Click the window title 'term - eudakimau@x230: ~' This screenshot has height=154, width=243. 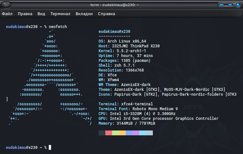pyautogui.click(x=114, y=5)
